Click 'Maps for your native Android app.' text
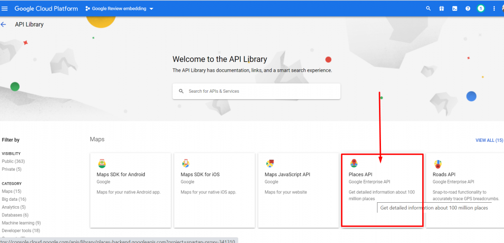 click(x=128, y=192)
